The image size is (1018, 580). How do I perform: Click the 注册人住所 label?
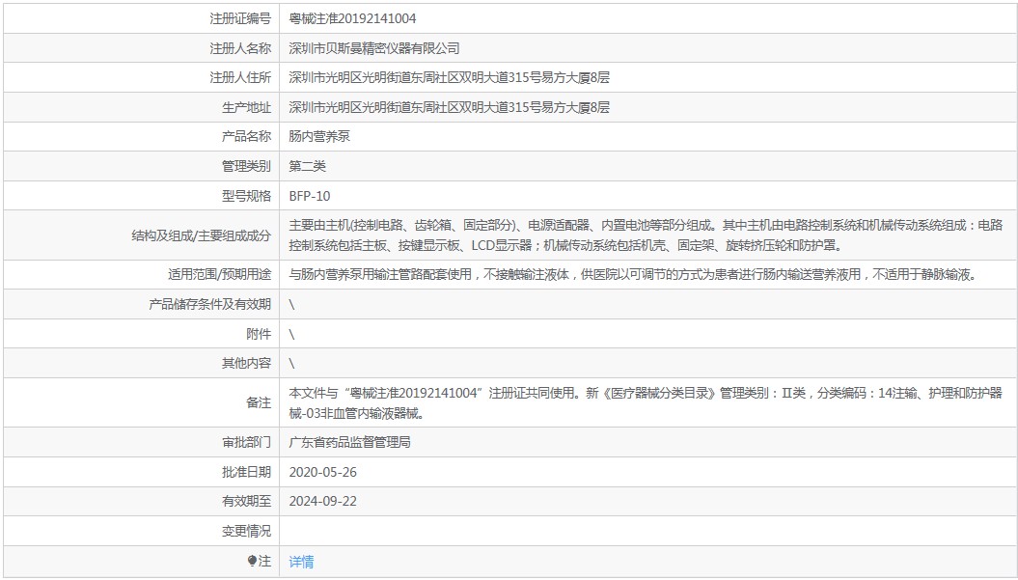(x=240, y=78)
